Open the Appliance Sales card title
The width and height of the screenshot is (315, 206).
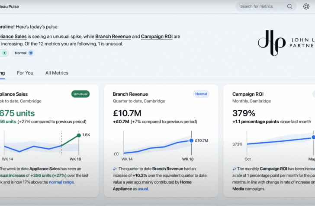[14, 94]
